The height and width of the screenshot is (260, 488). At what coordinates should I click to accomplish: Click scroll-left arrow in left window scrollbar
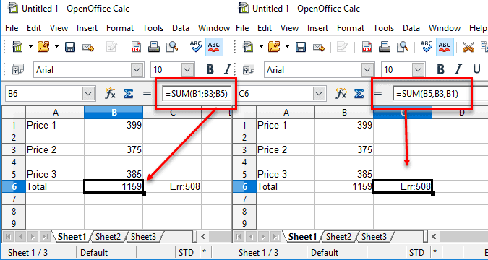point(203,237)
